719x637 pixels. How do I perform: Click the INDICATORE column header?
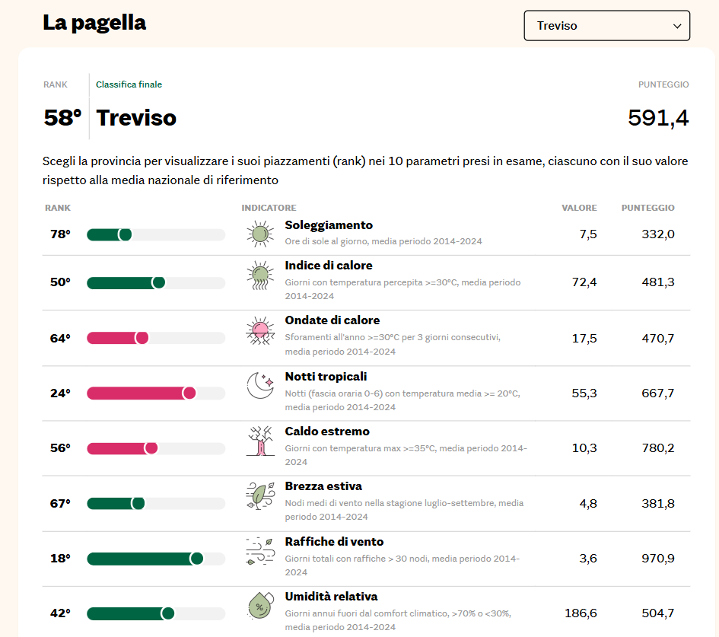pos(269,208)
